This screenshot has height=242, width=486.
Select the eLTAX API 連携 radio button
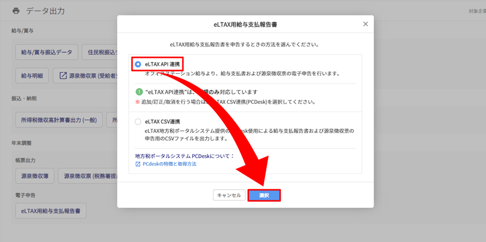click(138, 64)
